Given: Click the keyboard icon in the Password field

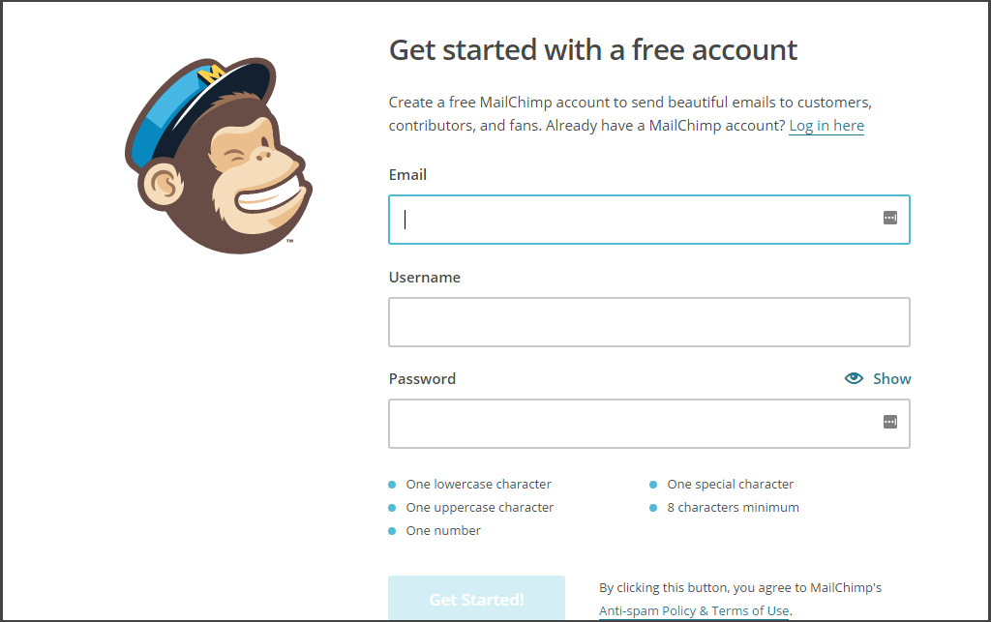Looking at the screenshot, I should 888,422.
